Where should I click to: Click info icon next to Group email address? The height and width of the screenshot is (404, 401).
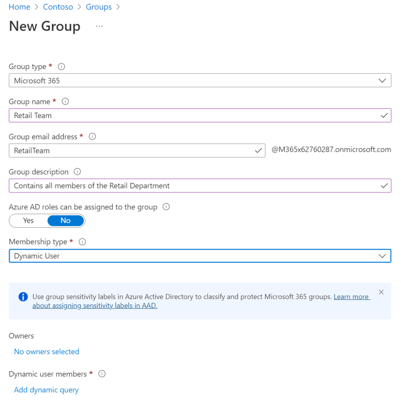click(93, 137)
